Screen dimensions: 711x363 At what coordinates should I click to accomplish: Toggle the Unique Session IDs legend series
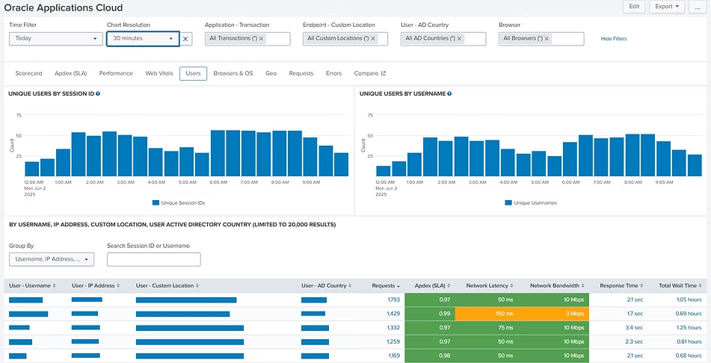point(178,202)
